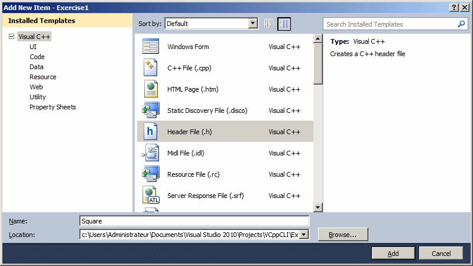473x266 pixels.
Task: Select the Data template category
Action: click(37, 67)
